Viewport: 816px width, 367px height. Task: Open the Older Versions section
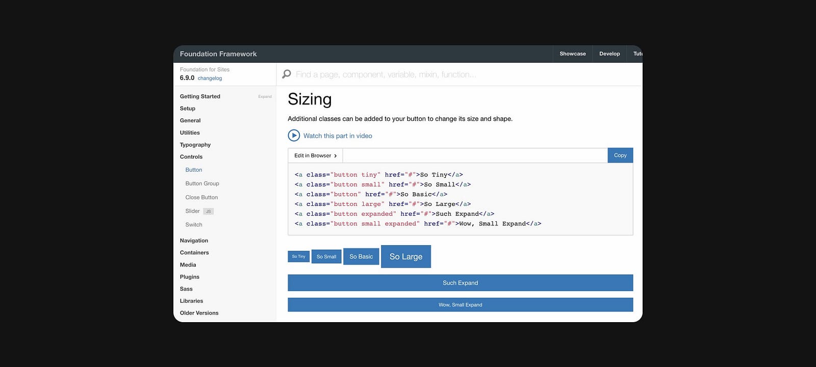tap(199, 313)
